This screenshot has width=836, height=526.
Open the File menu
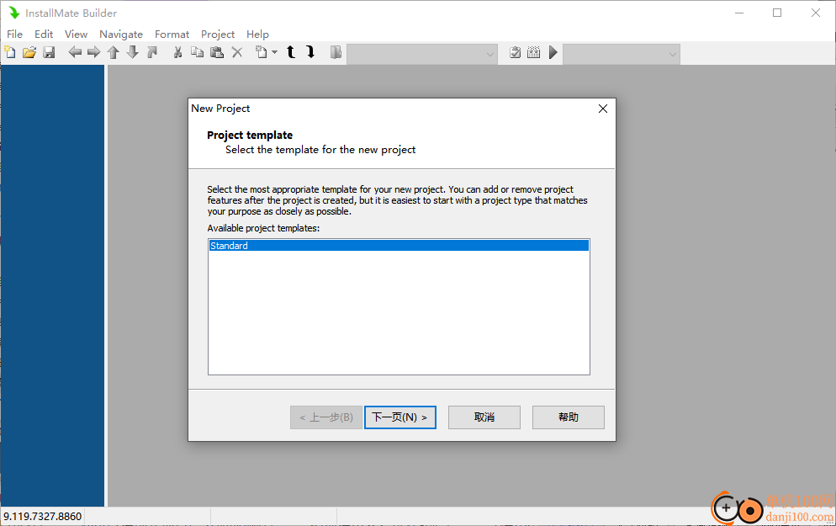[x=14, y=35]
